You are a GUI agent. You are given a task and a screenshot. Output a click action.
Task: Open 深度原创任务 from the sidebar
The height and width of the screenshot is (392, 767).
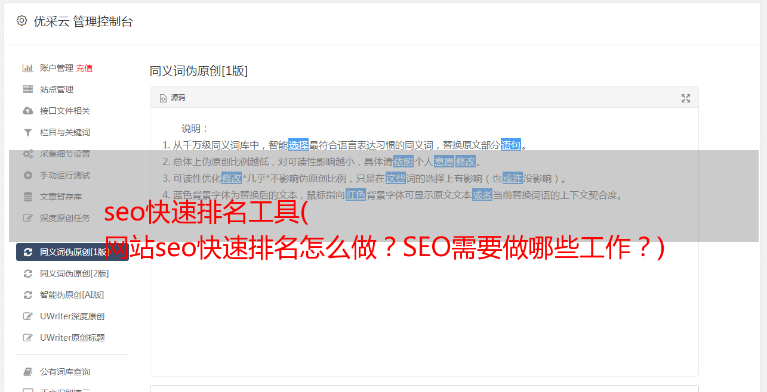tap(65, 218)
